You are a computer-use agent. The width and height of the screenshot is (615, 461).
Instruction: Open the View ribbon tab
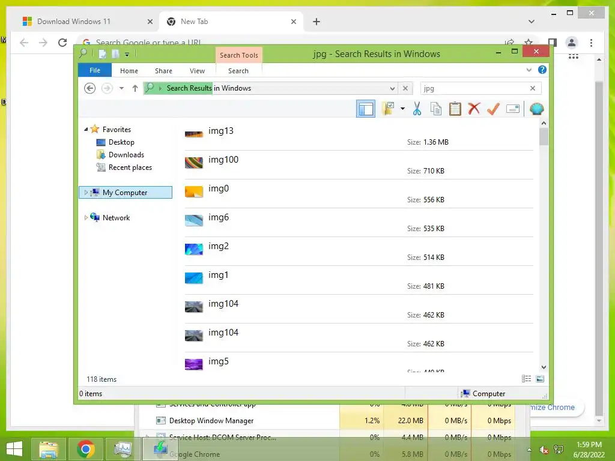[x=197, y=71]
